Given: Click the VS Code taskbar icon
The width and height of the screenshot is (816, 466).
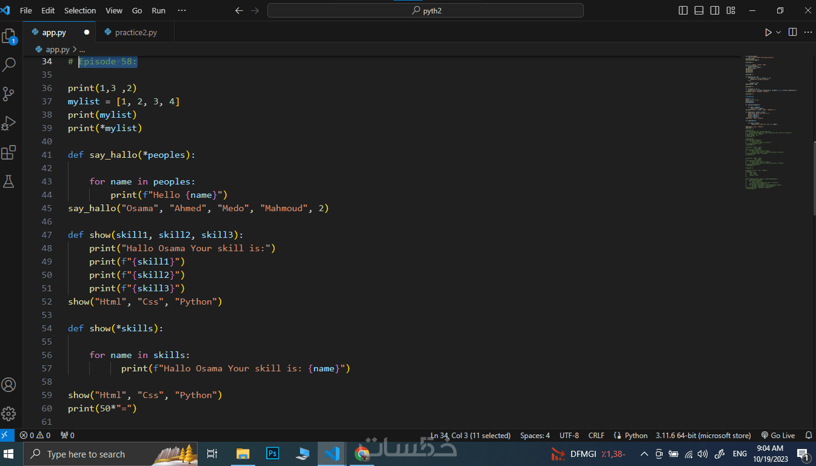Looking at the screenshot, I should (332, 454).
